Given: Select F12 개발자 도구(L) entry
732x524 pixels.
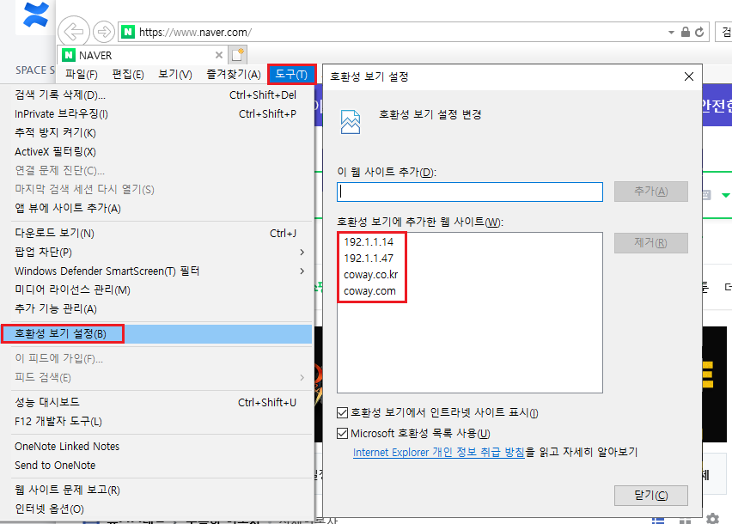Looking at the screenshot, I should (156, 421).
